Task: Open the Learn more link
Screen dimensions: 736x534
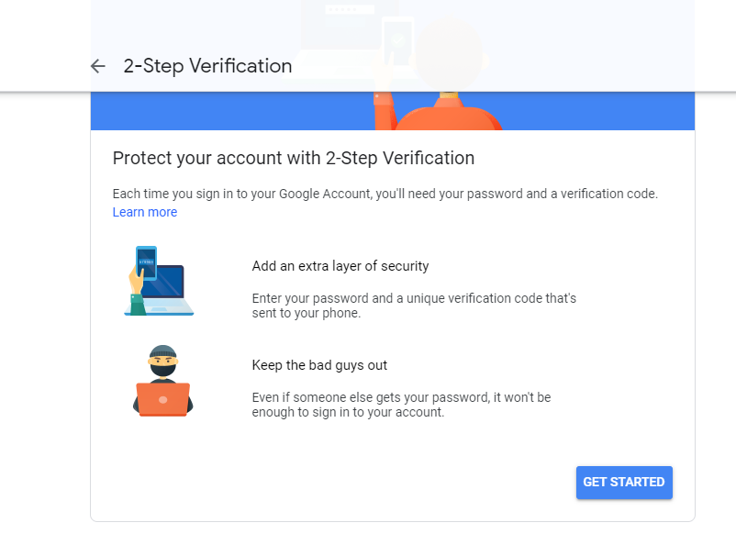Action: [x=145, y=212]
